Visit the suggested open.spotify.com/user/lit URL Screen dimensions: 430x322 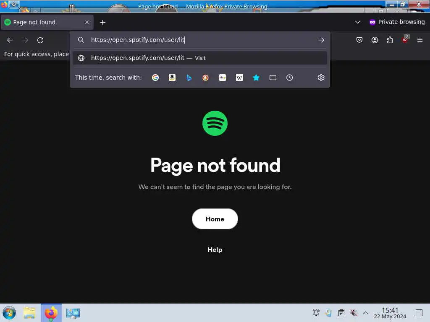click(x=199, y=58)
